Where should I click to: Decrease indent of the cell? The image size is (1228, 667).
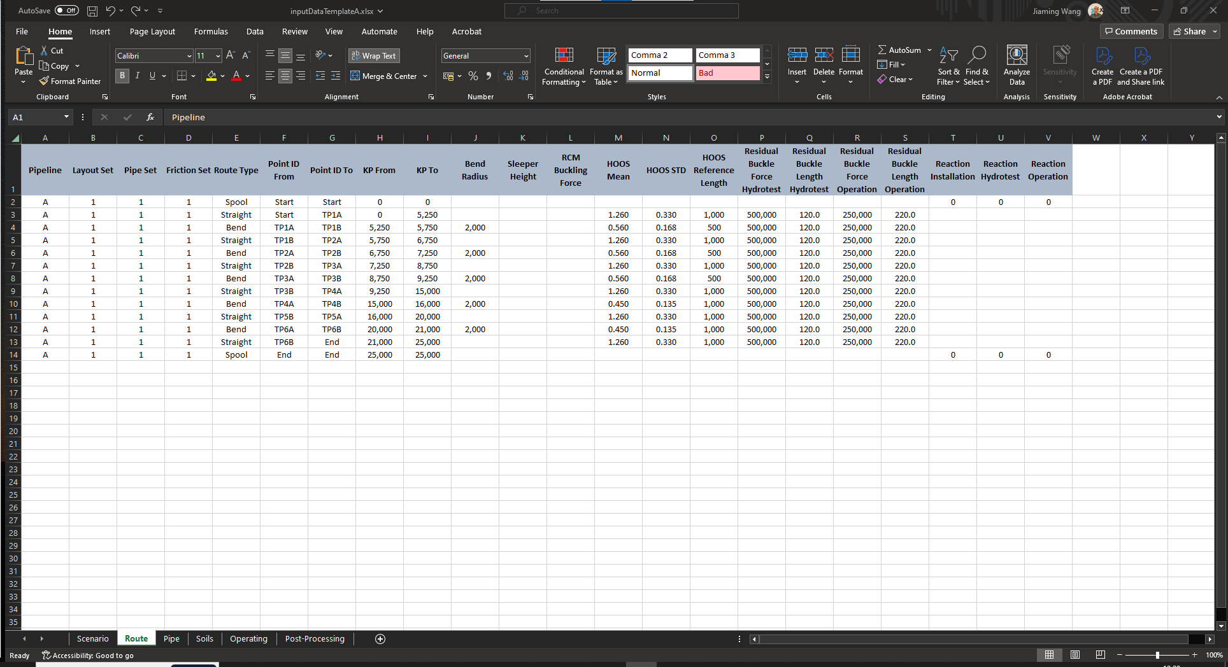click(320, 76)
